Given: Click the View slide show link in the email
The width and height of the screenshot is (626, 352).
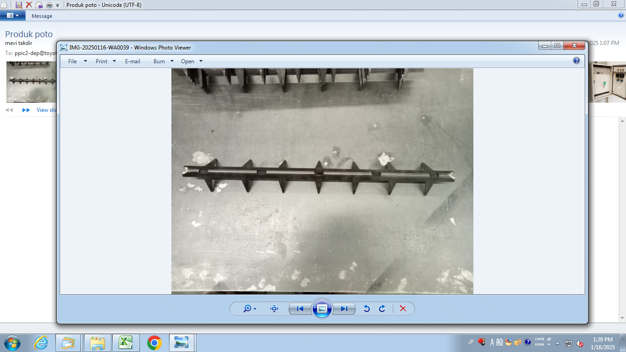Looking at the screenshot, I should click(x=47, y=110).
